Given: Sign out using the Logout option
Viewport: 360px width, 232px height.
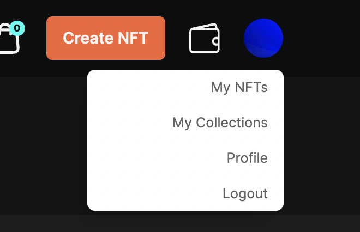Looking at the screenshot, I should click(x=245, y=193).
